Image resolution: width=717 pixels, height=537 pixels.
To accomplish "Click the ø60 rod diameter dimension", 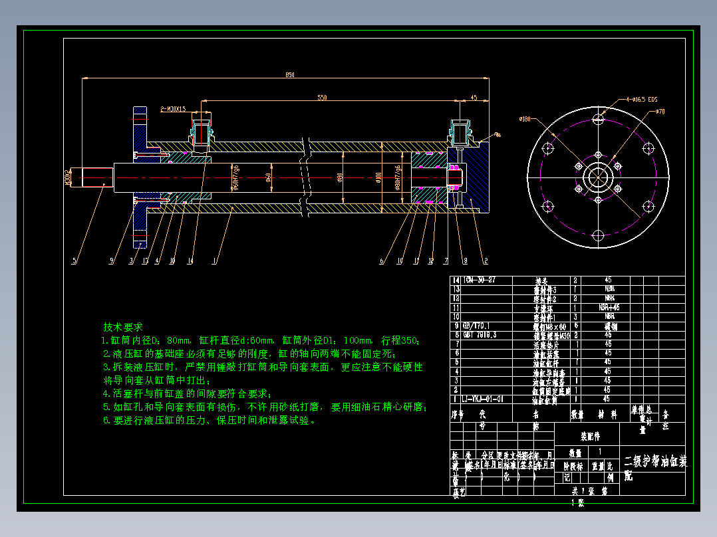I will (x=269, y=177).
